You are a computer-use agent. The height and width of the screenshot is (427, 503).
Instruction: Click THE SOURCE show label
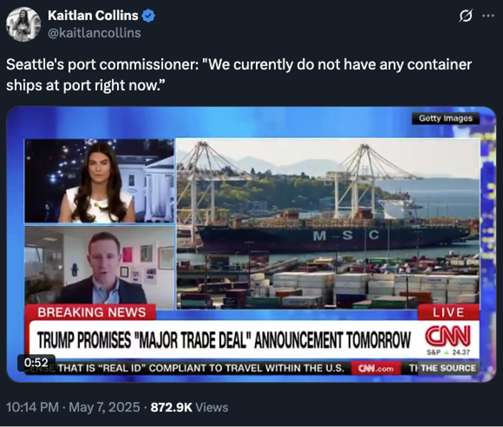pos(448,368)
